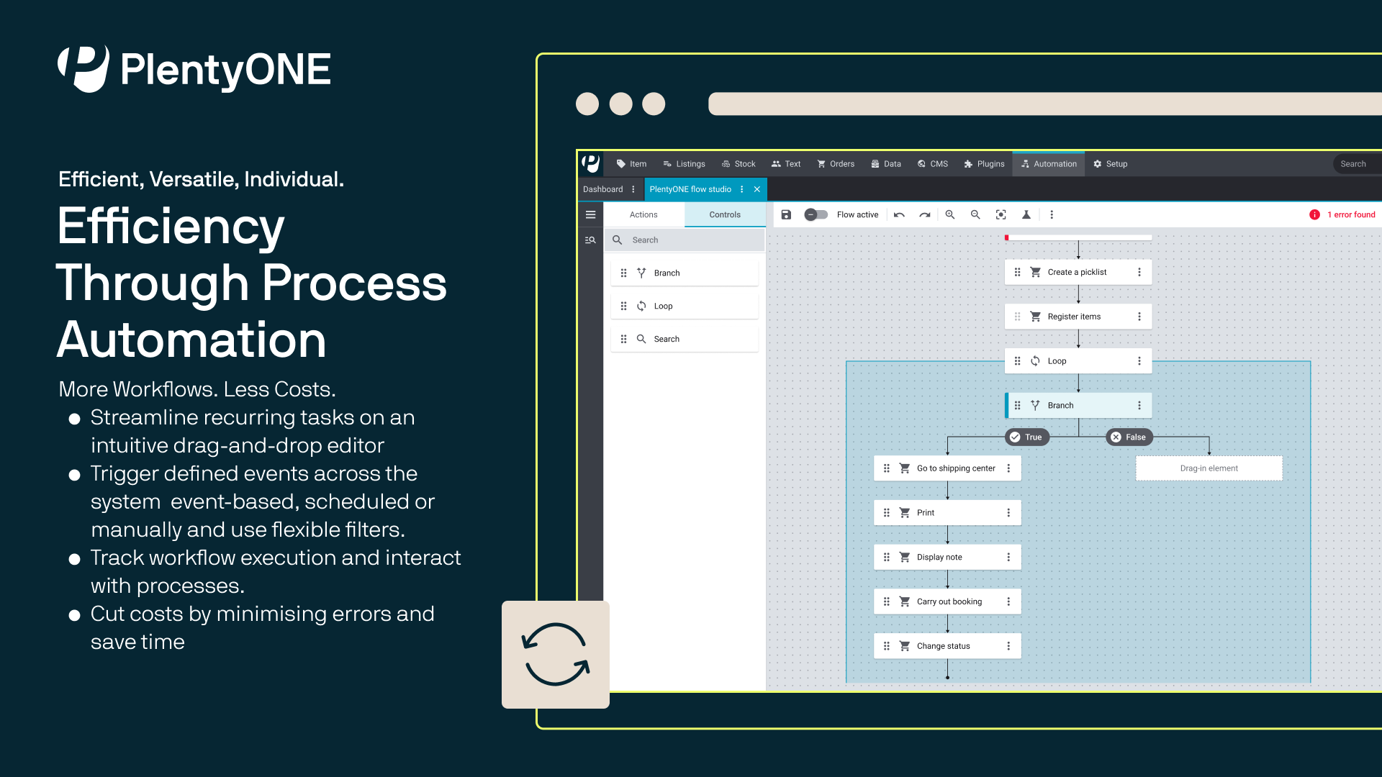Select the False branch pill
This screenshot has width=1382, height=777.
[x=1129, y=437]
